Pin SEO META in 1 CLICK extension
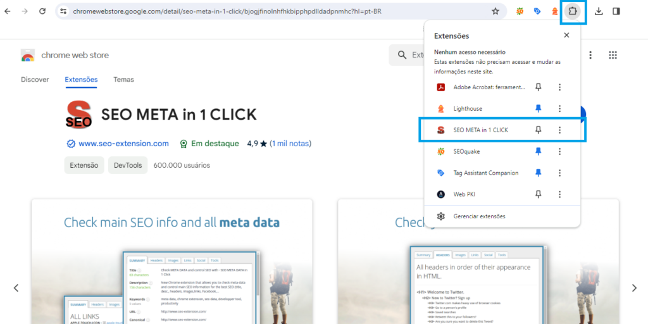Viewport: 648px width, 324px height. click(x=538, y=130)
